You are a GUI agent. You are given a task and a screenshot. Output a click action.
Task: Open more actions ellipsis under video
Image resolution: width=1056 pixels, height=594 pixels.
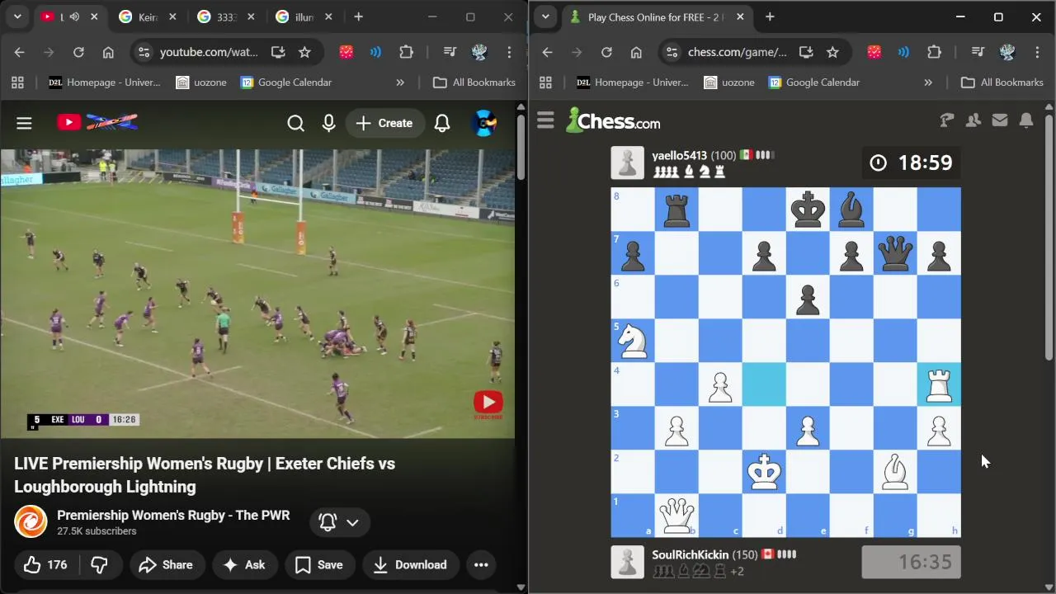[481, 565]
